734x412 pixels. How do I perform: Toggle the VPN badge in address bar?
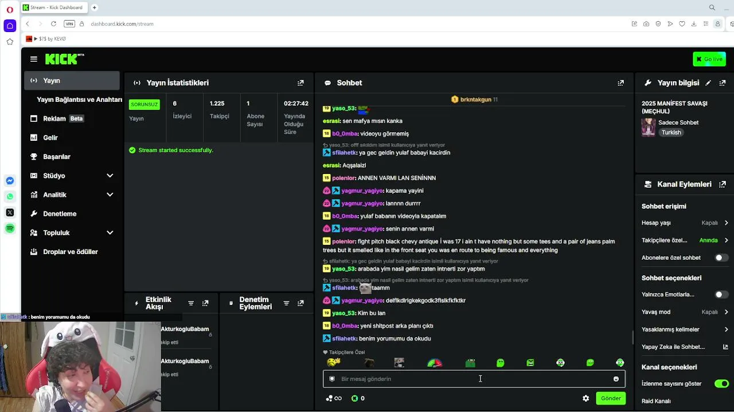(x=69, y=23)
